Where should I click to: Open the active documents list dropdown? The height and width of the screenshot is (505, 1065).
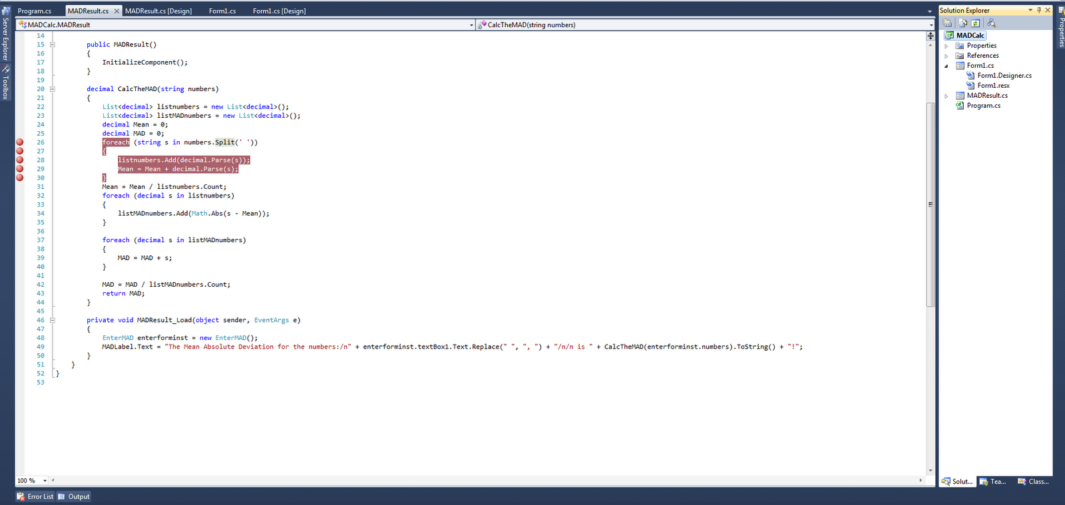tap(930, 11)
